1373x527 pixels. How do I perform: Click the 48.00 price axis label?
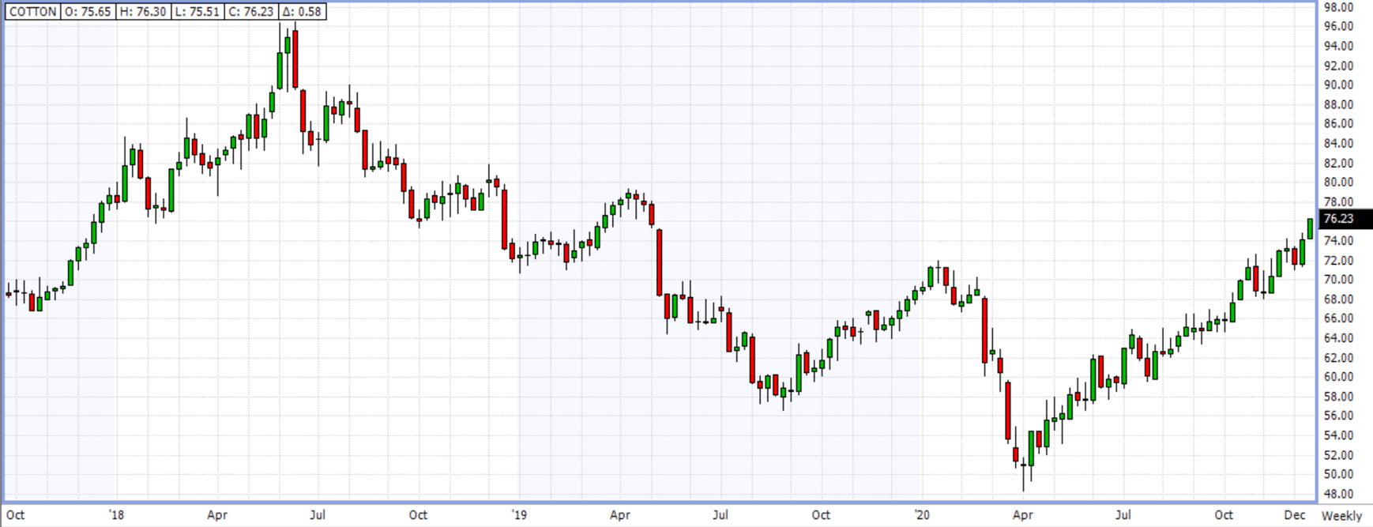tap(1338, 493)
